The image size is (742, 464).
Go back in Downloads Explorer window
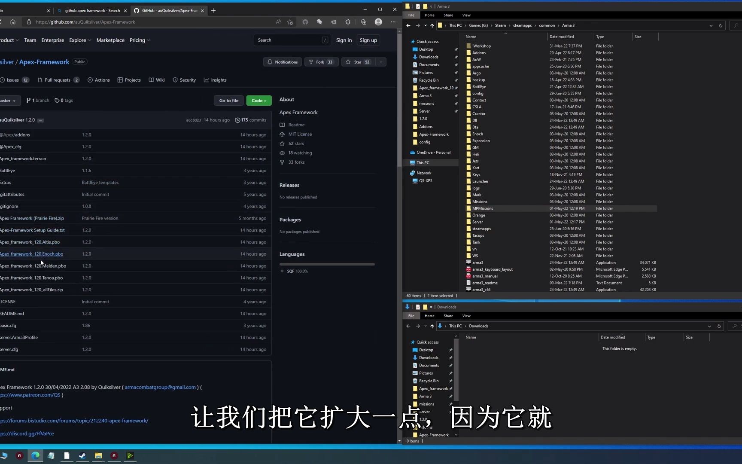coord(408,326)
